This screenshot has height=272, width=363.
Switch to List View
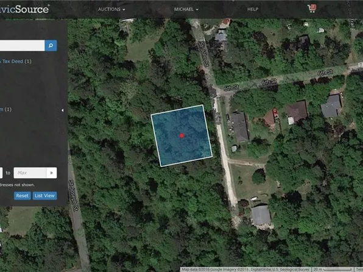pos(44,196)
